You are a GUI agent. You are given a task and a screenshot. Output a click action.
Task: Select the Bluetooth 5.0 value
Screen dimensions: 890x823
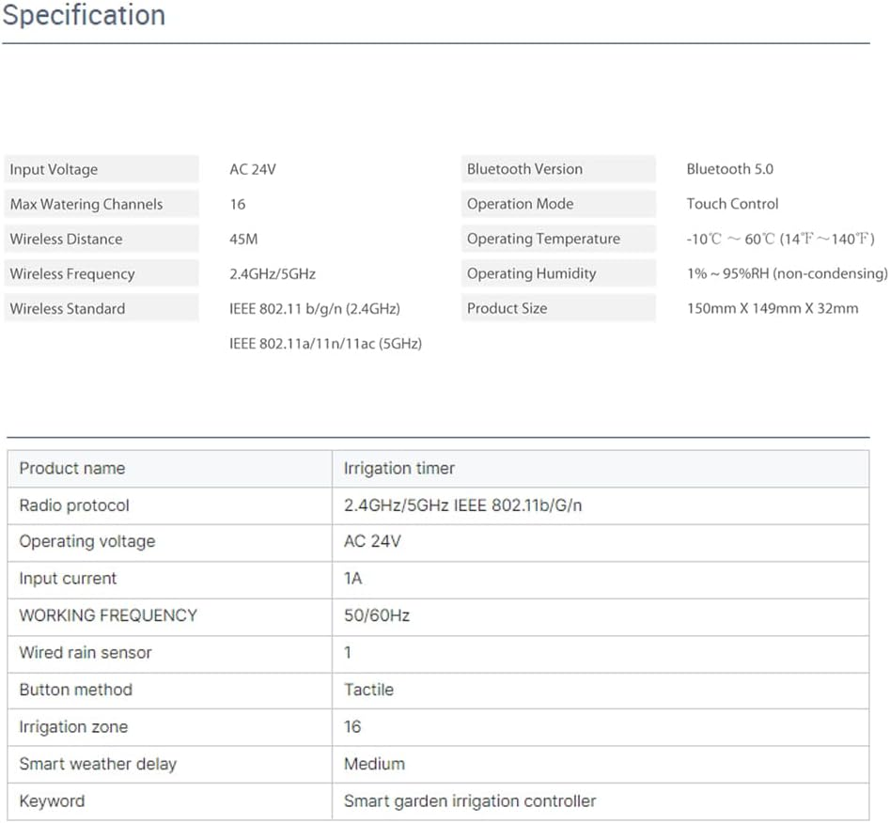coord(729,170)
